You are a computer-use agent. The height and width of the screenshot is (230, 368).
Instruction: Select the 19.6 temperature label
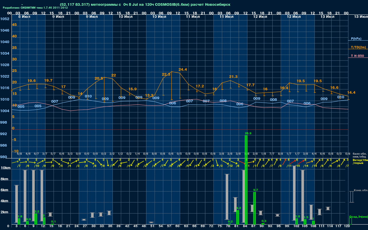coord(32,81)
